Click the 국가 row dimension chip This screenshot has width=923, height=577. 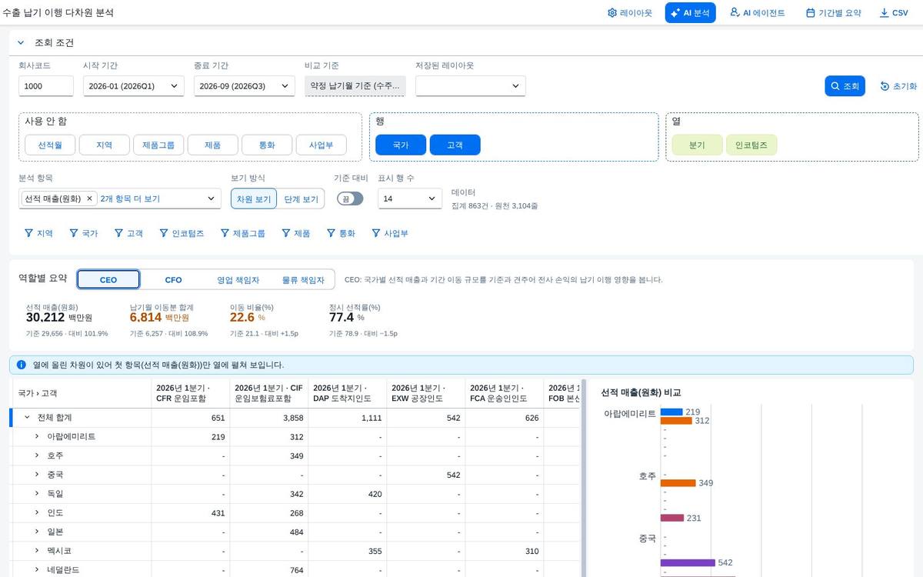pyautogui.click(x=400, y=145)
